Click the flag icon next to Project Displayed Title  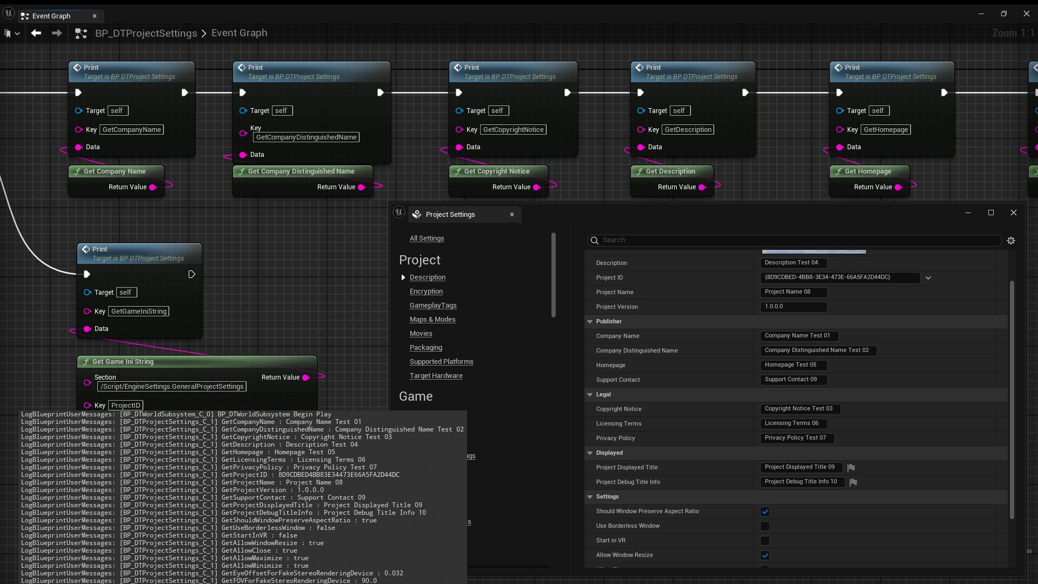click(851, 468)
